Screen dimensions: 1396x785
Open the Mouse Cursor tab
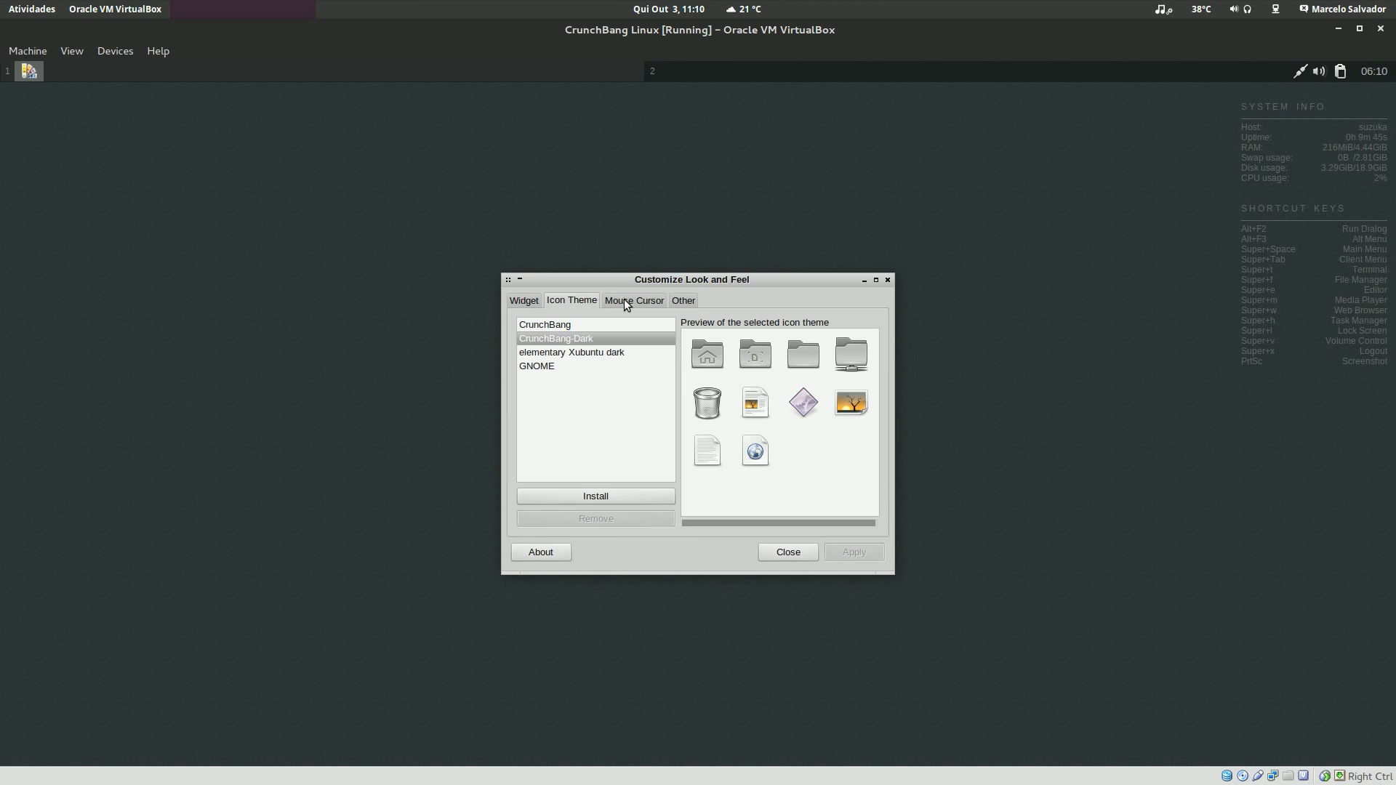coord(634,301)
